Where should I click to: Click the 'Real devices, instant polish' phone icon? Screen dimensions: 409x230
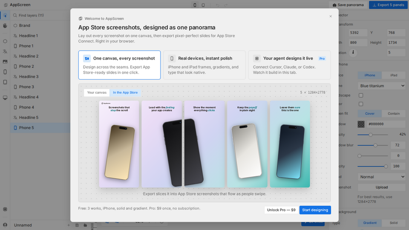(x=172, y=58)
